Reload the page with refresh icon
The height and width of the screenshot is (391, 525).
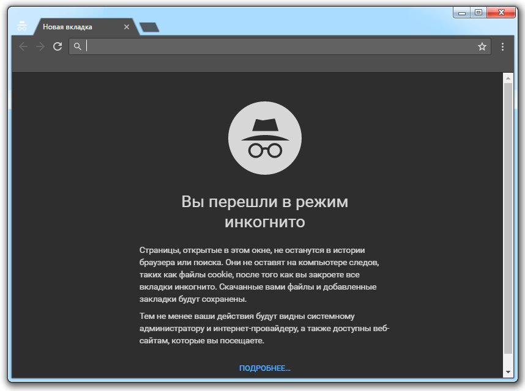click(x=58, y=46)
